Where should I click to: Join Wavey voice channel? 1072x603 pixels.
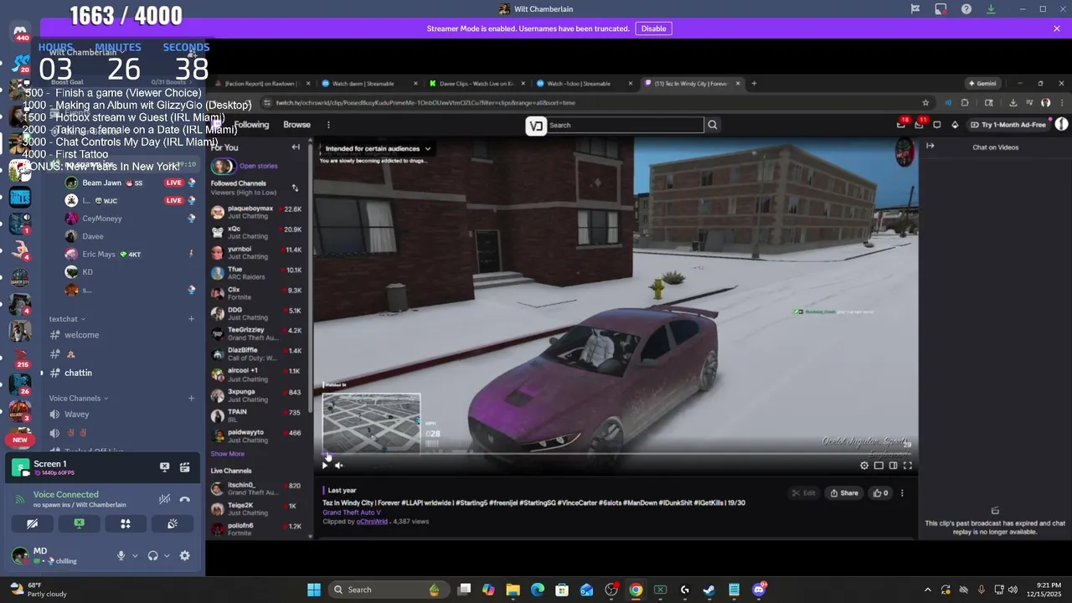pos(119,415)
